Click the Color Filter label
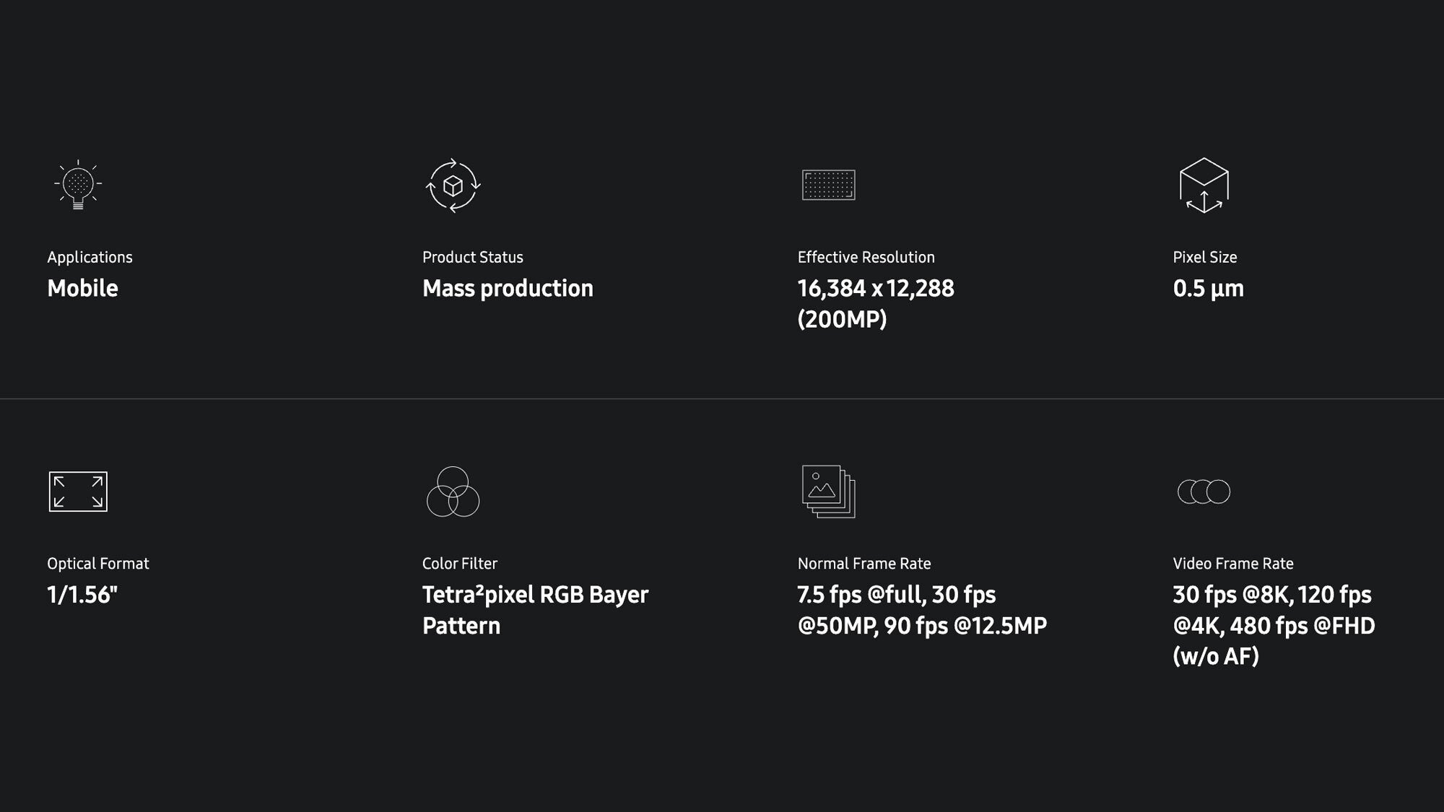This screenshot has width=1444, height=812. pyautogui.click(x=459, y=563)
